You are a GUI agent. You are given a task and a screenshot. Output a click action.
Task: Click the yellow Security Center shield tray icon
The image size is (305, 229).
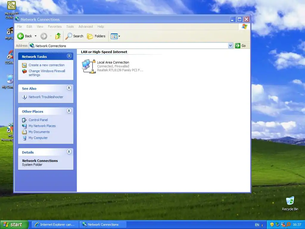(272, 225)
